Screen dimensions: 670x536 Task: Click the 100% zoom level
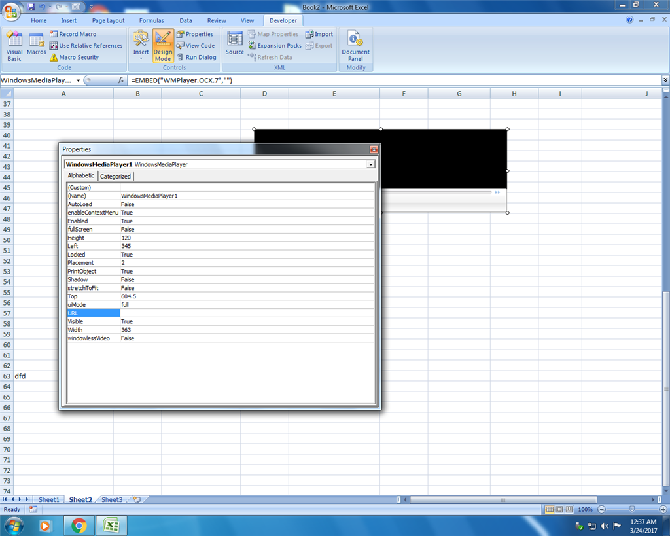tap(585, 510)
